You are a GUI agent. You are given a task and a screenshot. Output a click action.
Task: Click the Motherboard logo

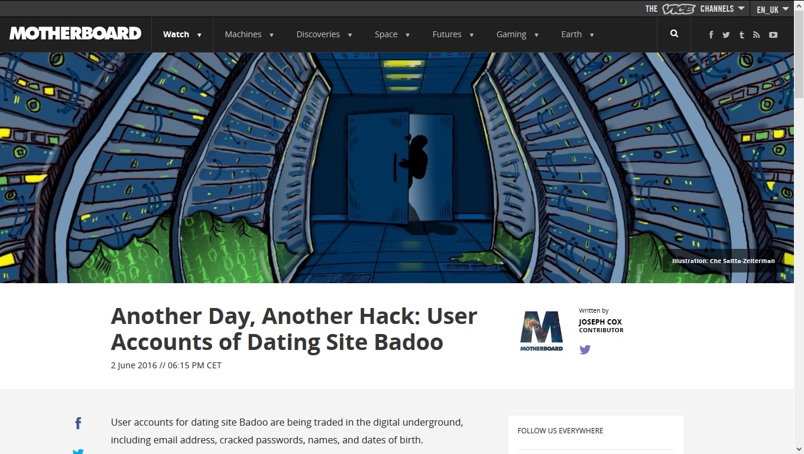coord(75,34)
